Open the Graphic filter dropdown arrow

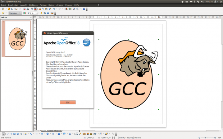click(6, 13)
